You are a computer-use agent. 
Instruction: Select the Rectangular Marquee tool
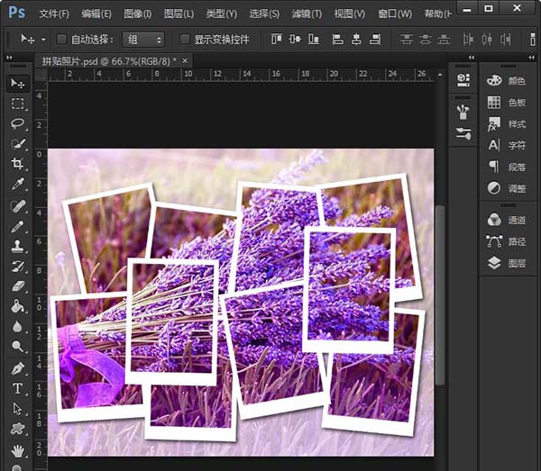point(18,104)
